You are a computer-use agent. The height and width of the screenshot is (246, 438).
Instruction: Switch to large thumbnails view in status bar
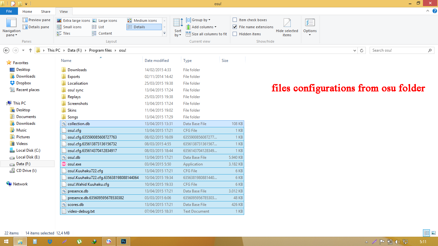coord(433,233)
